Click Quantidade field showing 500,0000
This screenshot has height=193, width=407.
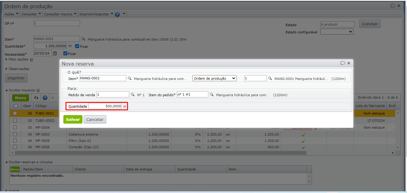(x=105, y=106)
